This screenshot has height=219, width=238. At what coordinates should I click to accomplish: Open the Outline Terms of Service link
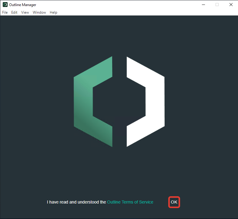(x=130, y=202)
